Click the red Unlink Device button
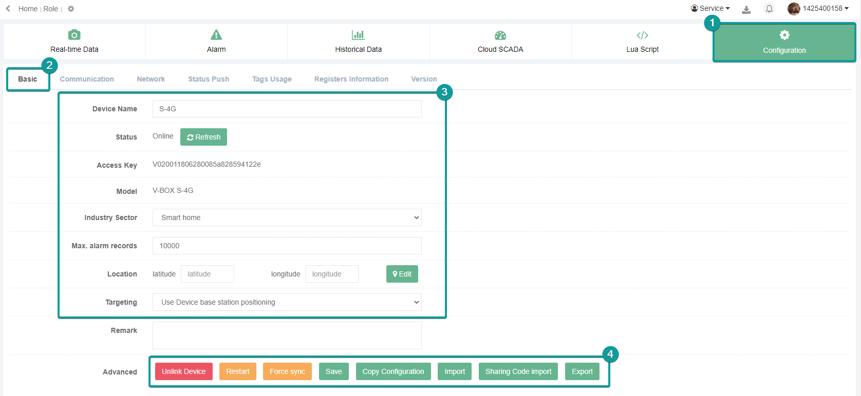 [x=184, y=371]
